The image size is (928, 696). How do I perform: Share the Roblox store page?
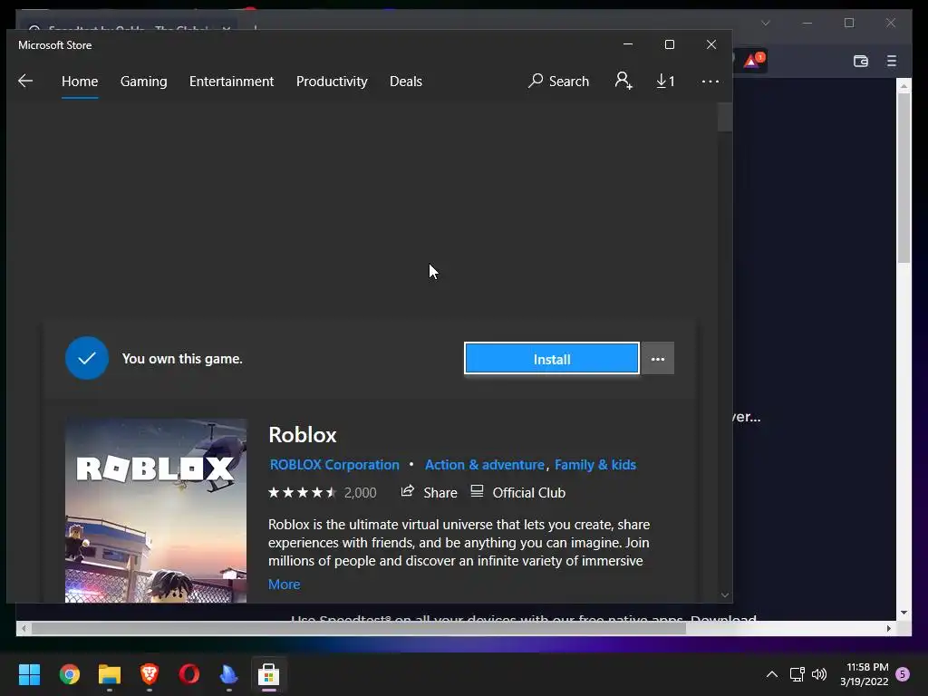coord(429,492)
